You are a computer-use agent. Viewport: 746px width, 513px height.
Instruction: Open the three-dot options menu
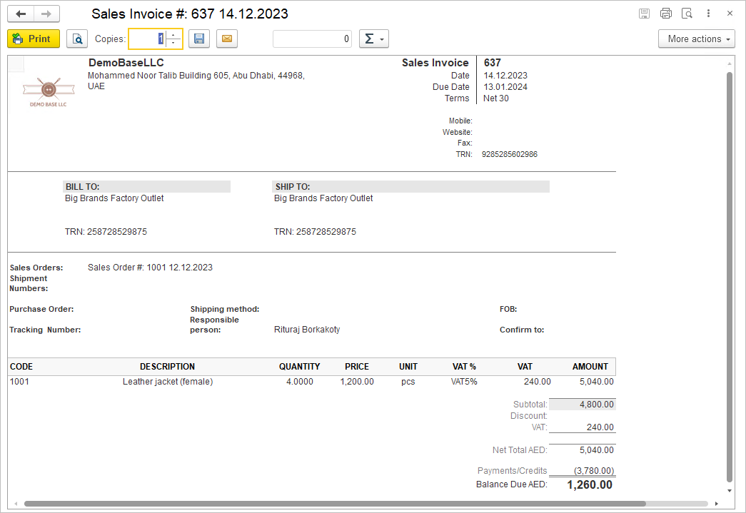708,14
